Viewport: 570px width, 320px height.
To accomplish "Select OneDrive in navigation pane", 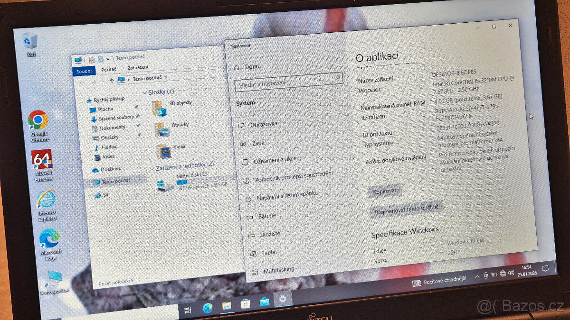I will point(111,168).
